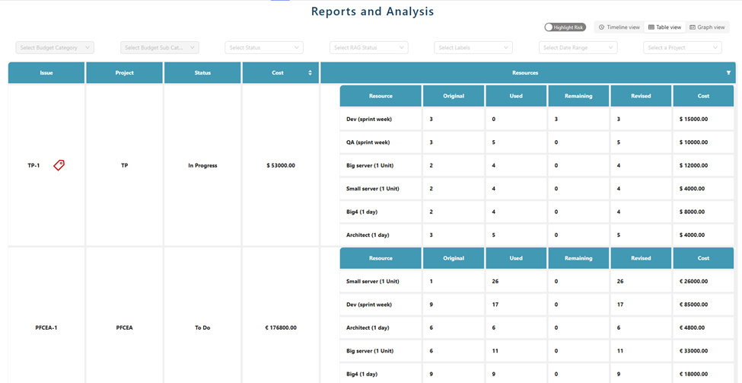
Task: Click the sort arrows in Cost column header
Action: 310,73
